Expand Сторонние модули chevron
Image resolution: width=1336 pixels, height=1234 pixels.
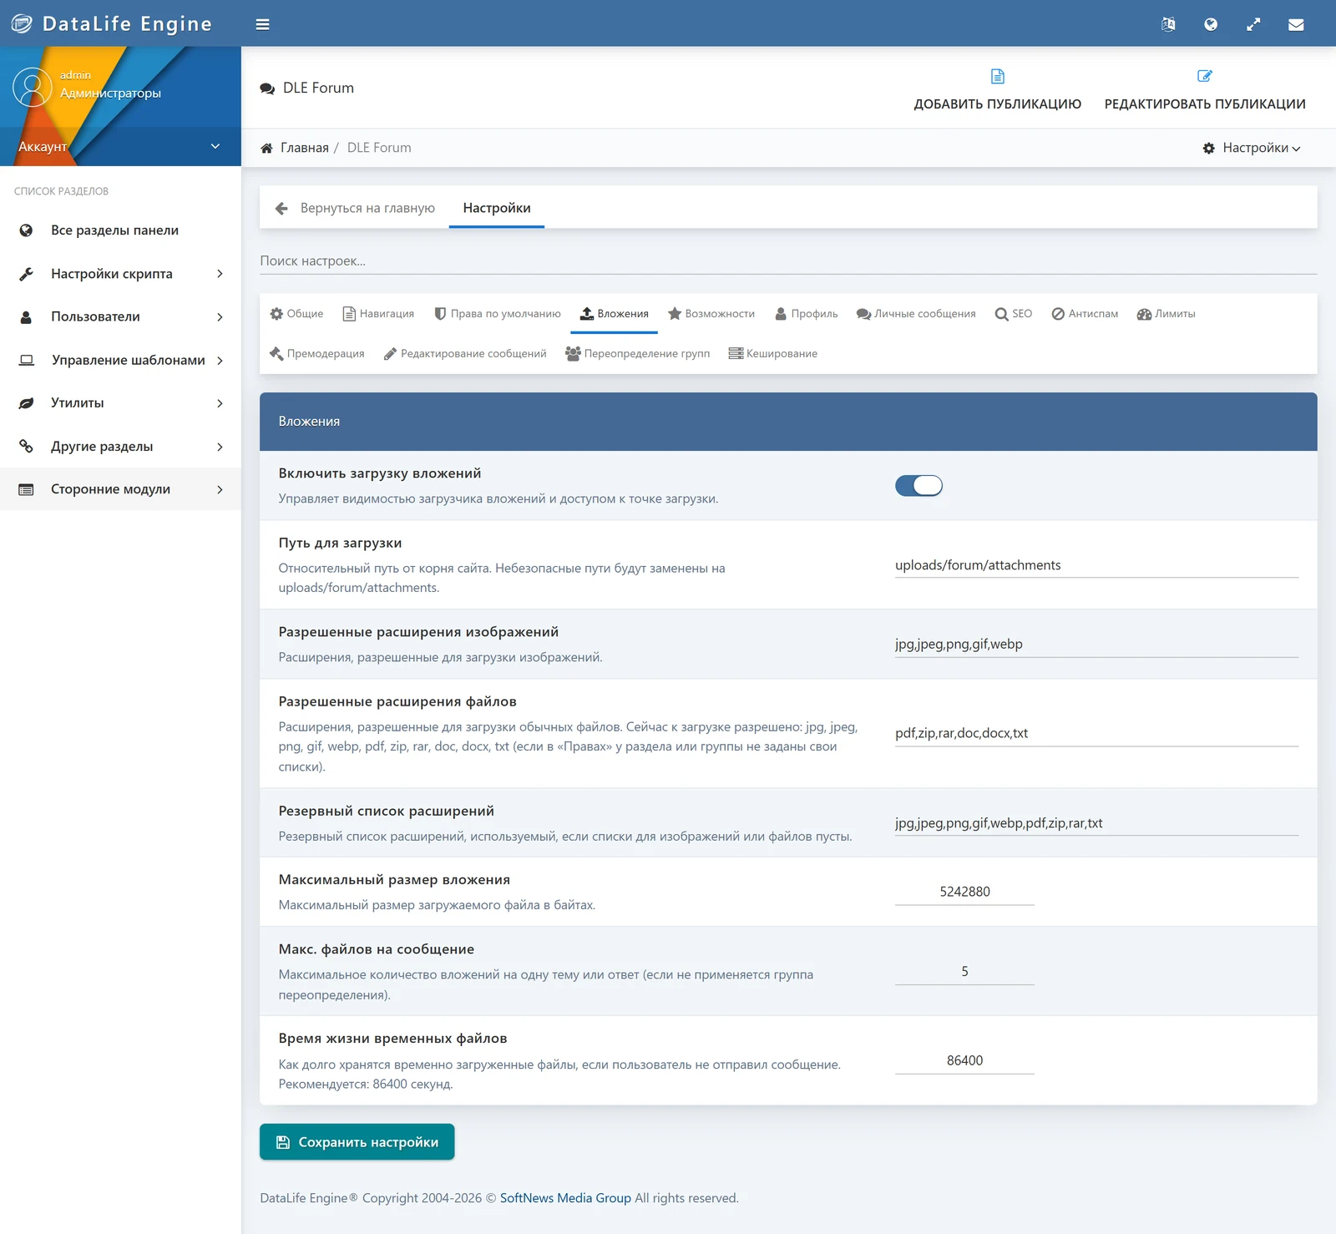pyautogui.click(x=220, y=489)
